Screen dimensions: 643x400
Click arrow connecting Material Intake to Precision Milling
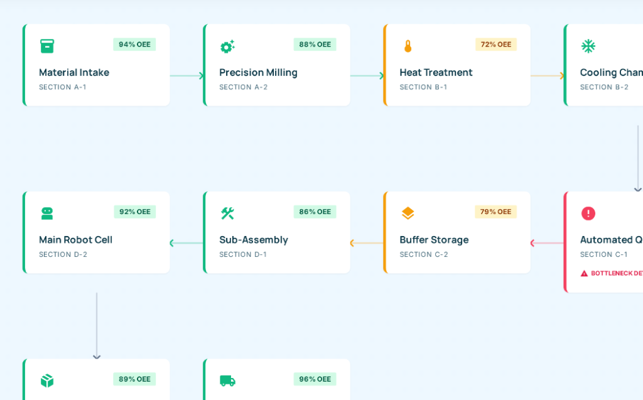click(186, 76)
